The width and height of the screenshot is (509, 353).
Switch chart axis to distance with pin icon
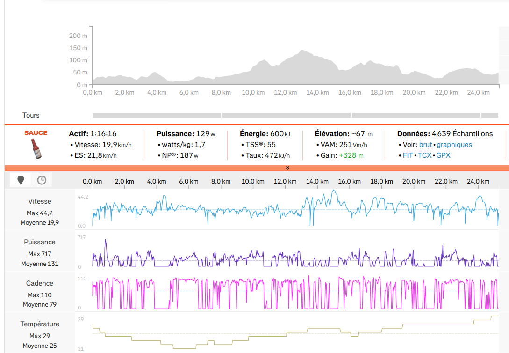(x=21, y=180)
